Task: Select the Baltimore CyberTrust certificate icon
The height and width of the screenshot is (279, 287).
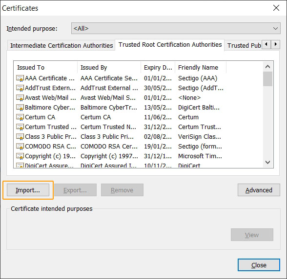Action: point(20,107)
